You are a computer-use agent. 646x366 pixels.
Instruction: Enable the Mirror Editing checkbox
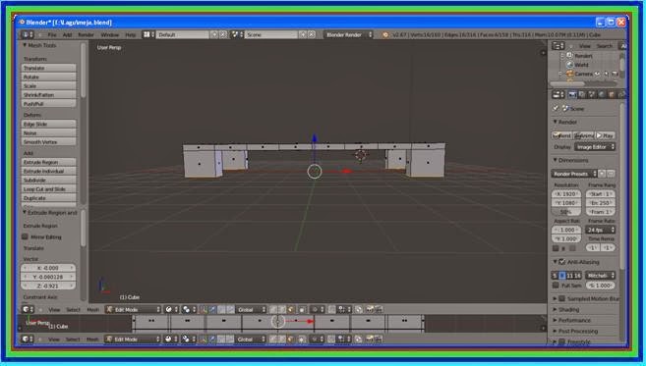pyautogui.click(x=25, y=236)
